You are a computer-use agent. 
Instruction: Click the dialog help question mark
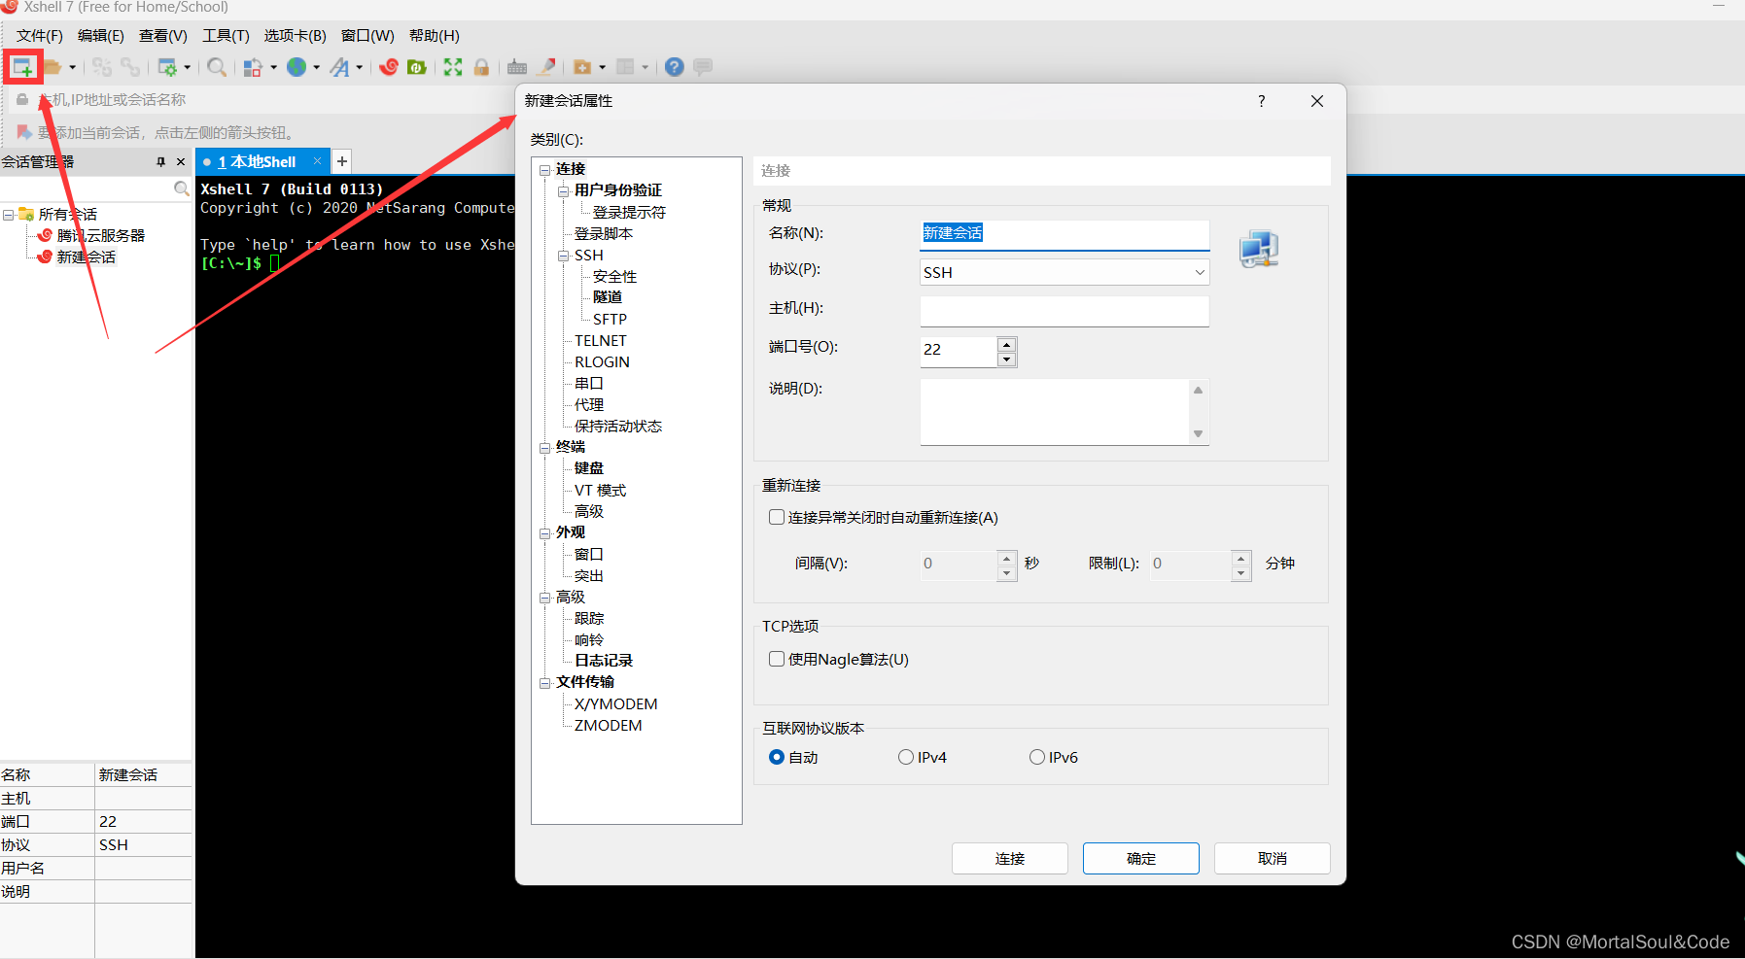tap(1262, 101)
